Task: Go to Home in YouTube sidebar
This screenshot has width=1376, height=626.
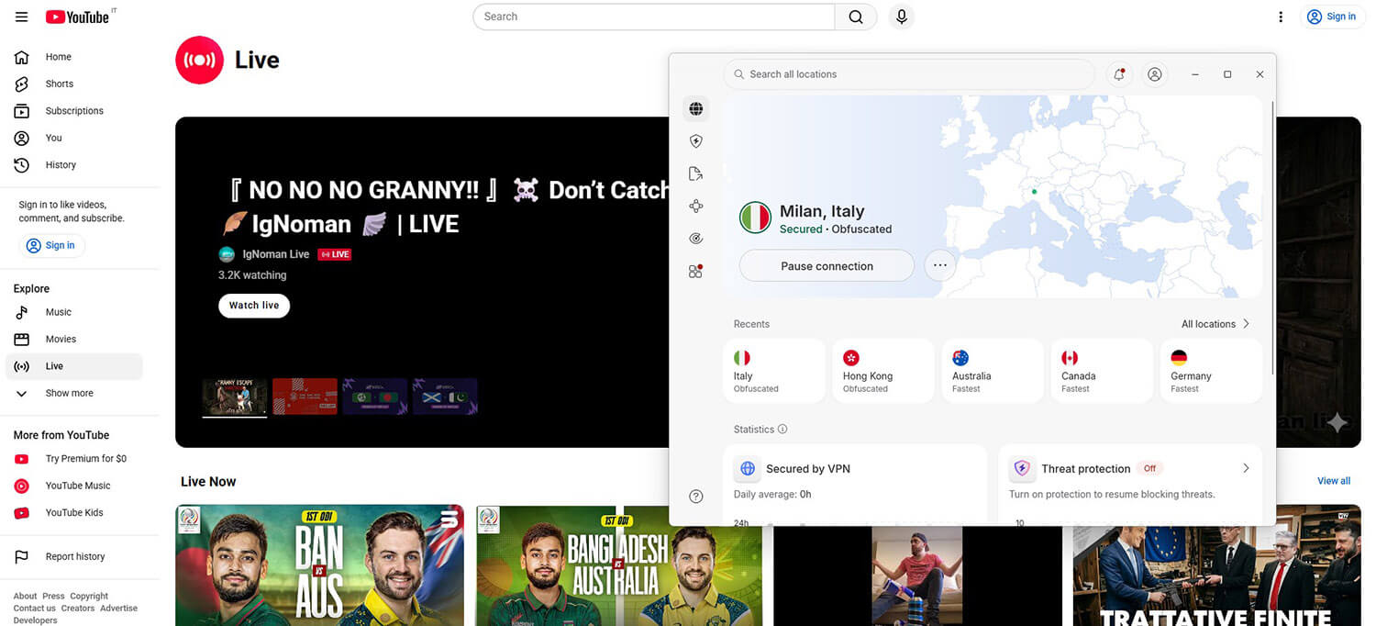Action: pos(74,57)
